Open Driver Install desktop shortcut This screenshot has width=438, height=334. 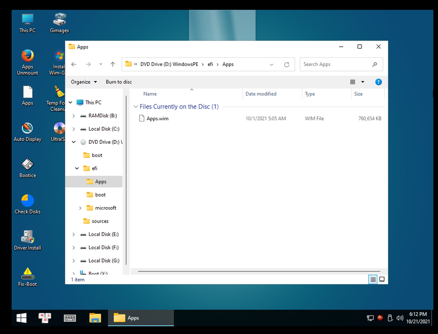pyautogui.click(x=28, y=241)
